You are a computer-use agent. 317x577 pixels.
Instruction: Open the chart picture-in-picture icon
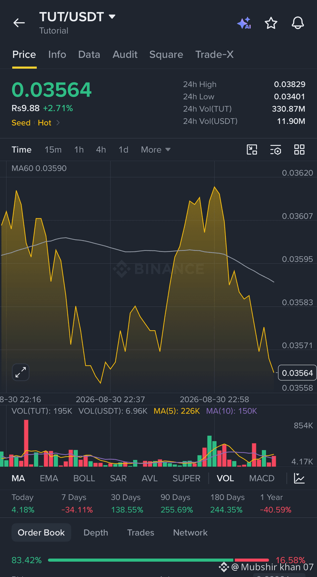tap(252, 150)
